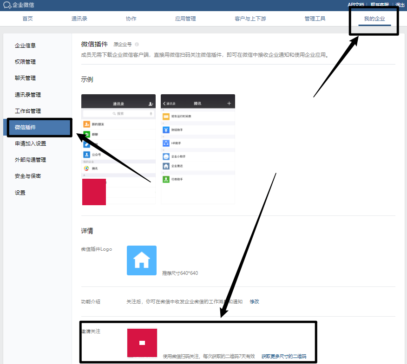The width and height of the screenshot is (407, 364).
Task: Open 申请加入设置 in the sidebar
Action: 30,143
